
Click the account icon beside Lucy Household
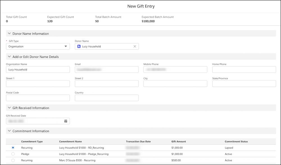coord(79,46)
